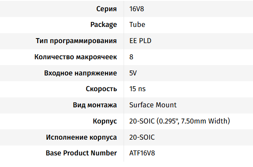Image resolution: width=253 pixels, height=167 pixels.
Task: Select the "20-SOIC (0.295", 7.50mm Width)" value
Action: point(179,121)
